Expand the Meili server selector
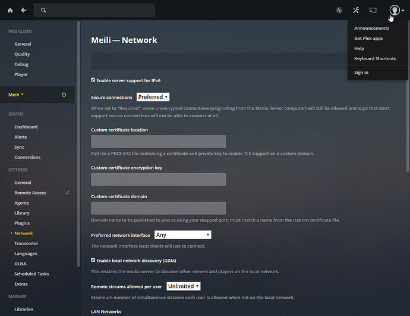Screen dimensions: 410x316 (16, 95)
